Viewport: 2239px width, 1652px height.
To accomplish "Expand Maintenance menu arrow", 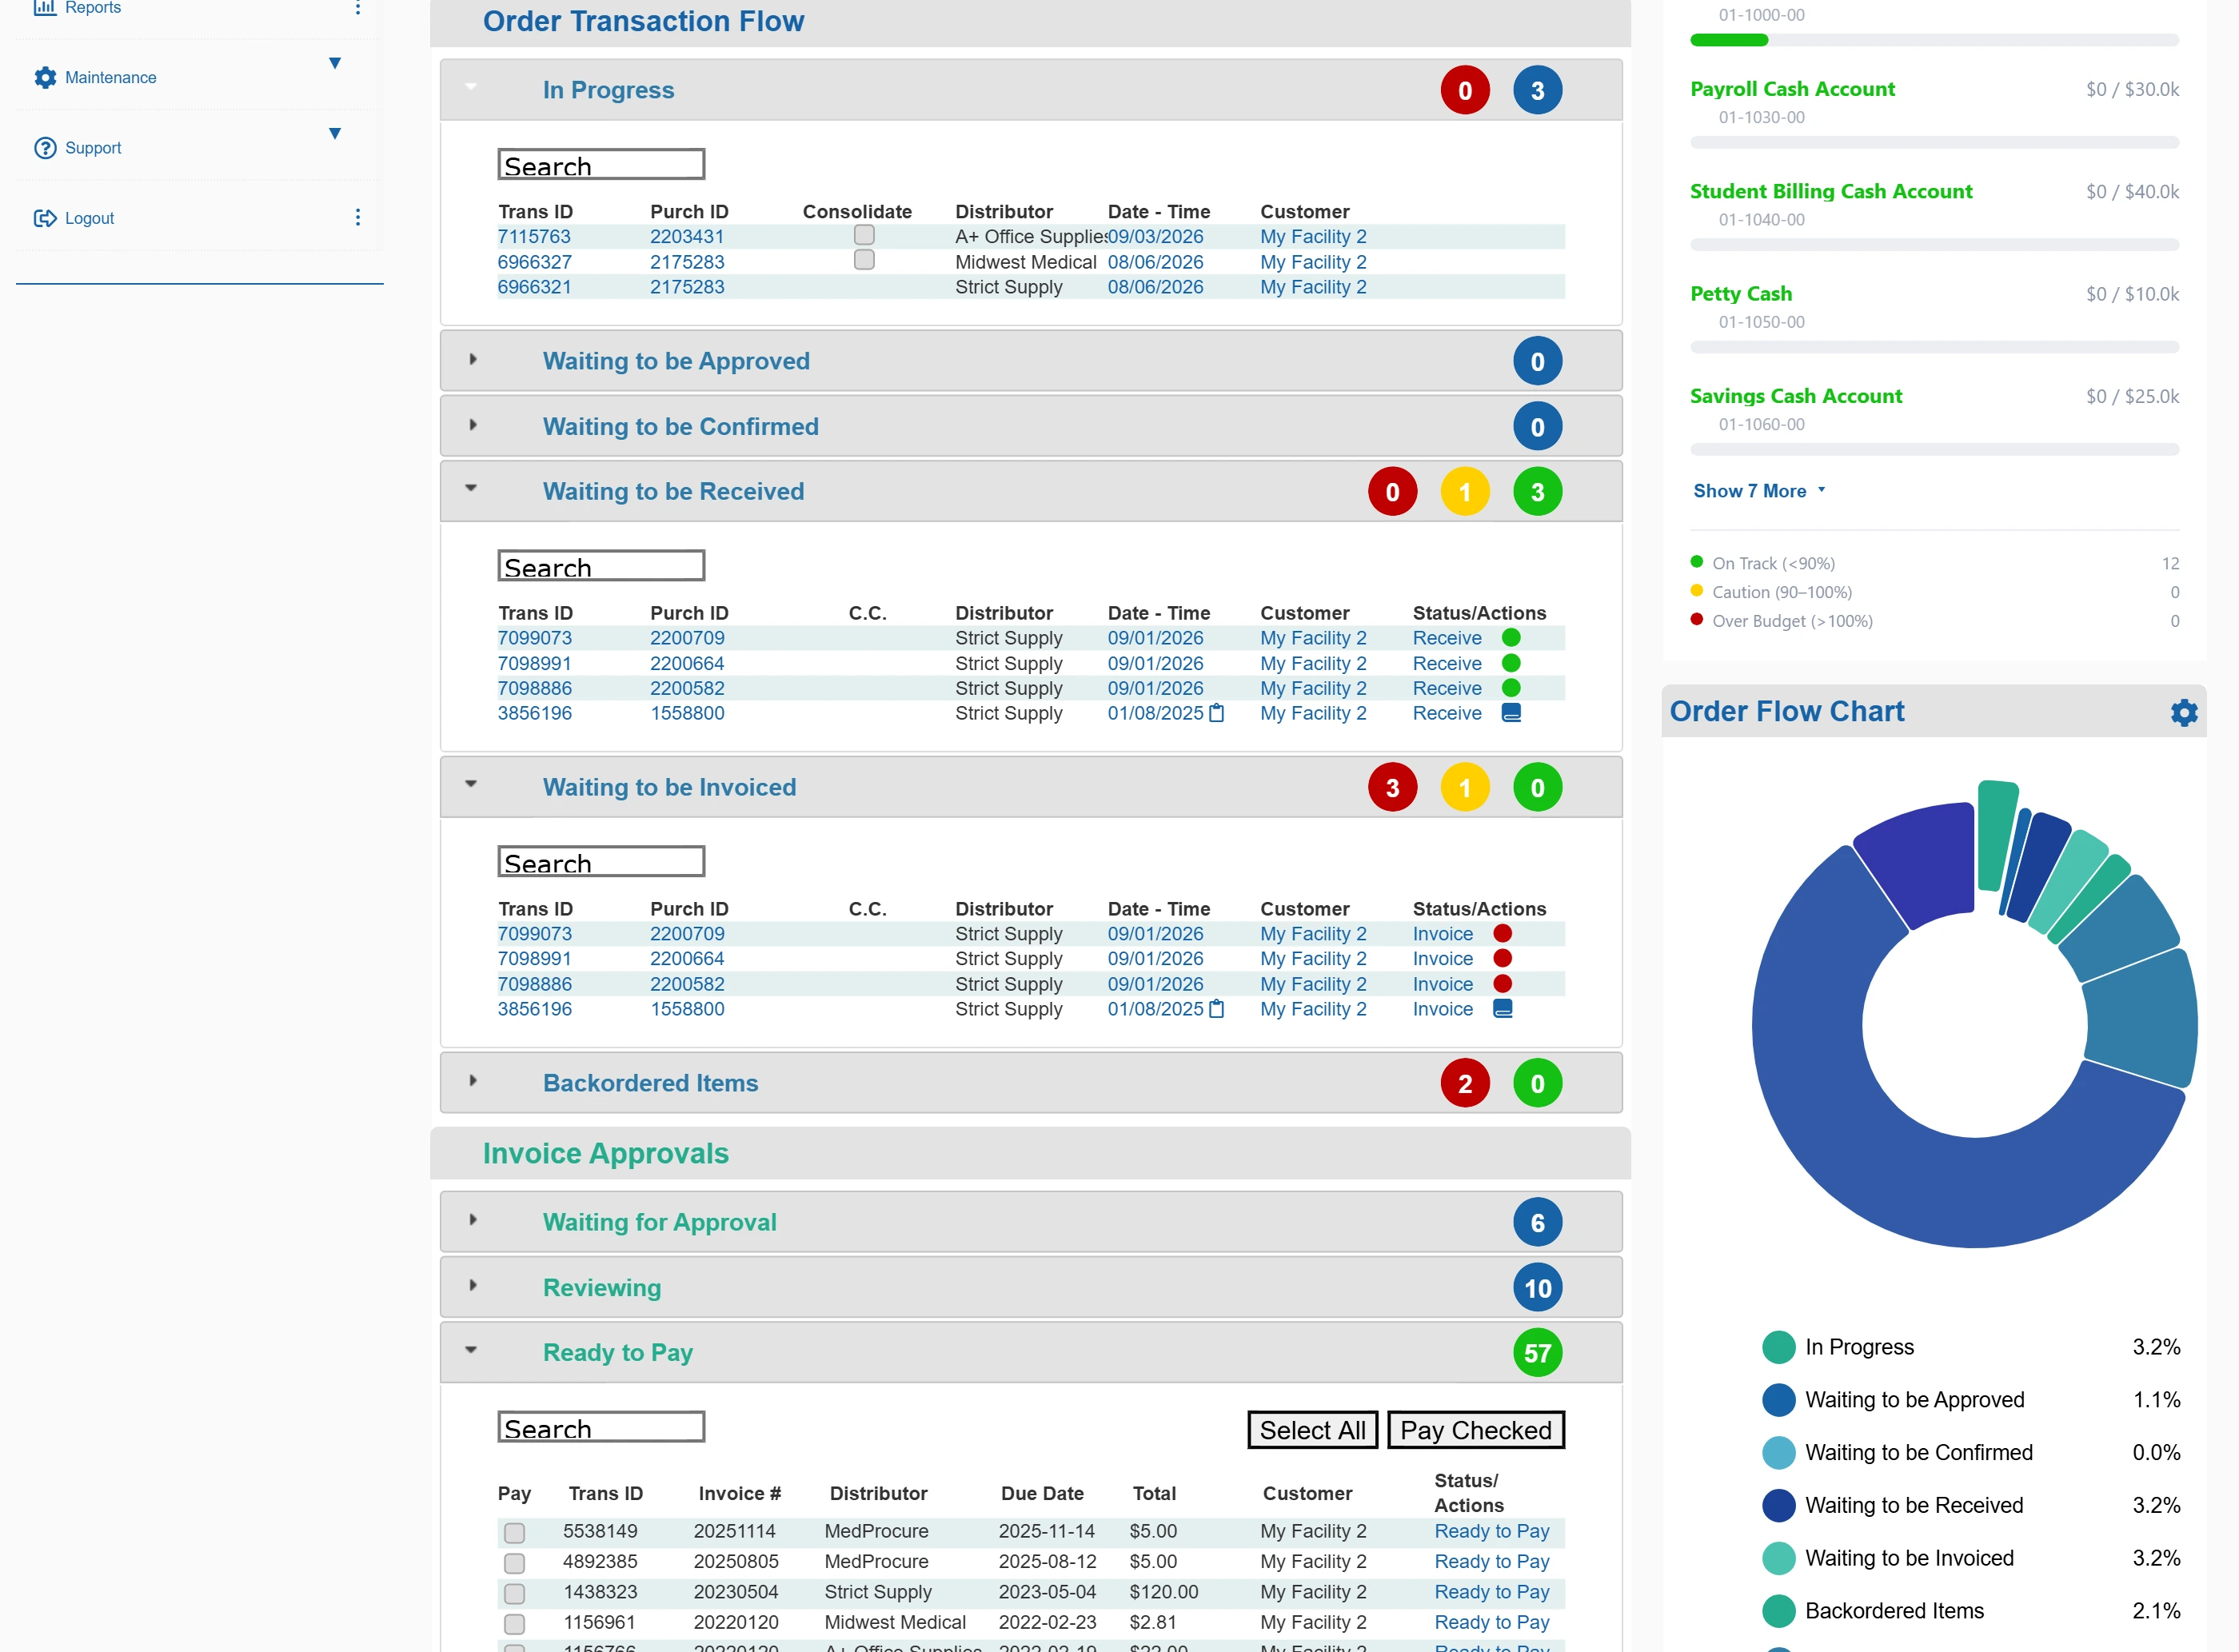I will coord(335,63).
